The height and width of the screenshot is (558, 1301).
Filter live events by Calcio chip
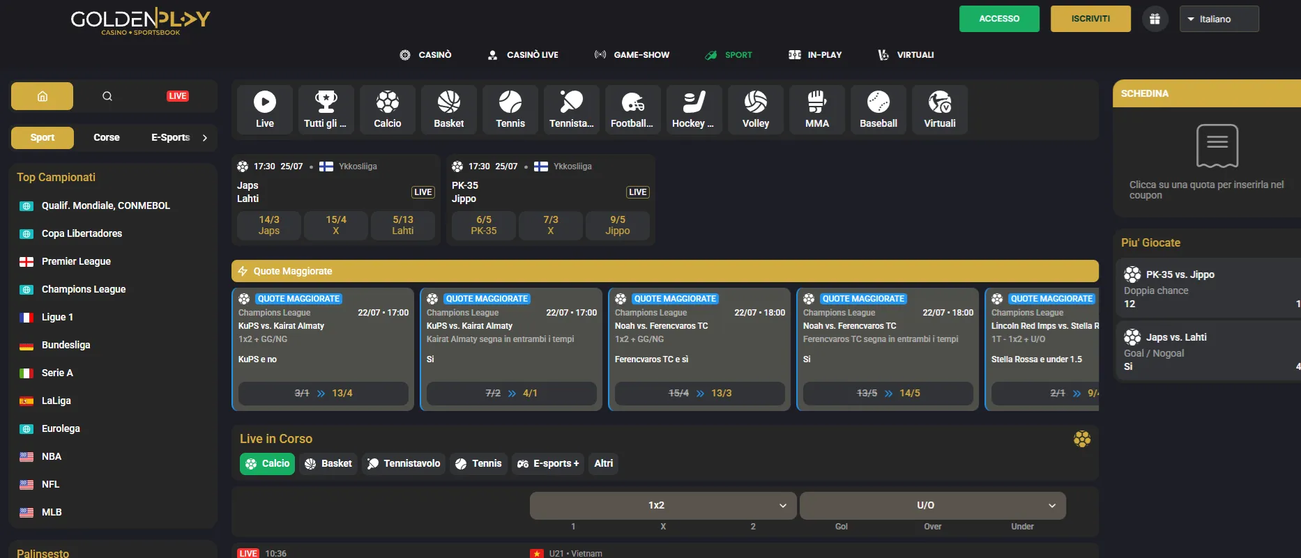click(267, 464)
